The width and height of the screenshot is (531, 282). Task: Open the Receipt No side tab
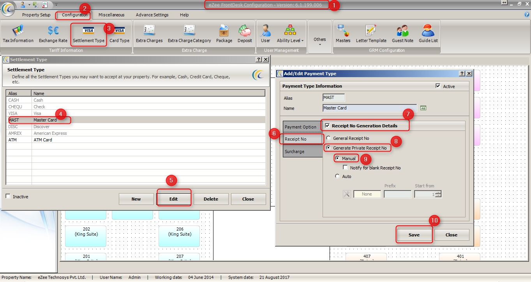point(302,139)
